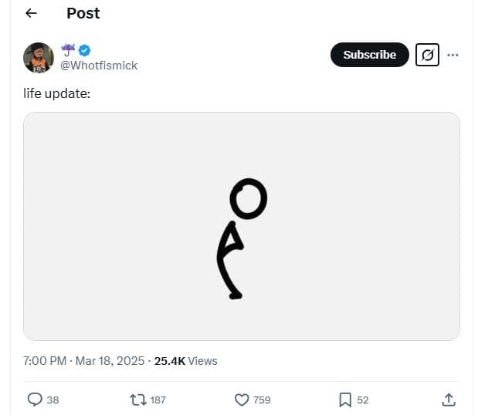The height and width of the screenshot is (415, 478).
Task: Click the Subscribe button
Action: pos(369,55)
